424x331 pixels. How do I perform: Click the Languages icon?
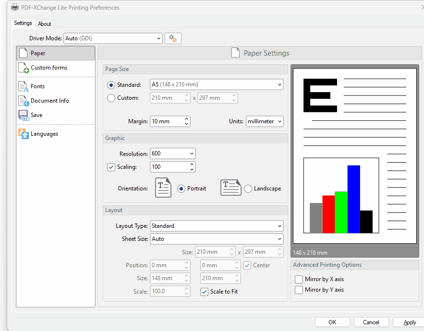(x=24, y=134)
